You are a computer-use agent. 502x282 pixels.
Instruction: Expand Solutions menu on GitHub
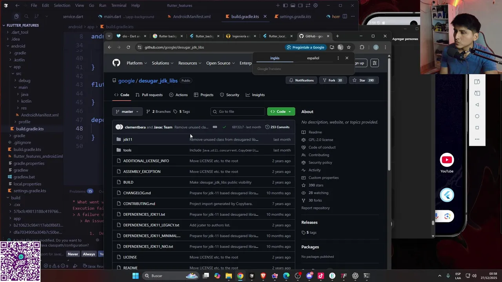tap(163, 63)
